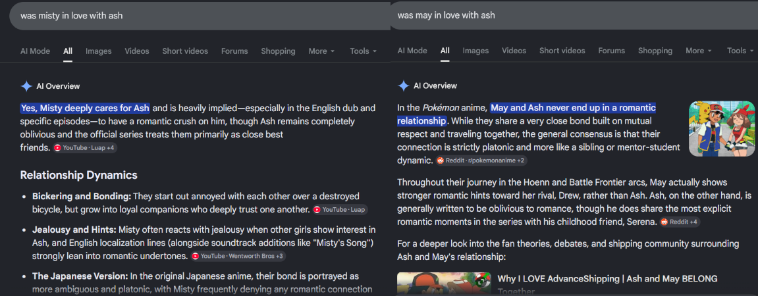Click "Relationship Dynamics" heading
This screenshot has height=296, width=758.
[79, 175]
